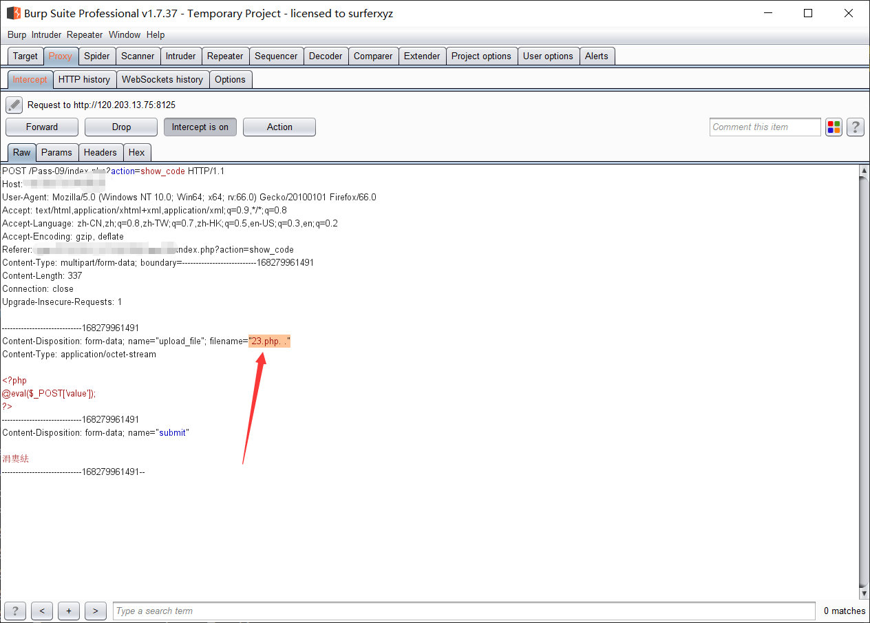
Task: Open the Action menu button
Action: (x=279, y=127)
